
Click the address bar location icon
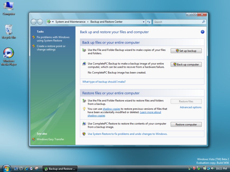pyautogui.click(x=49, y=22)
